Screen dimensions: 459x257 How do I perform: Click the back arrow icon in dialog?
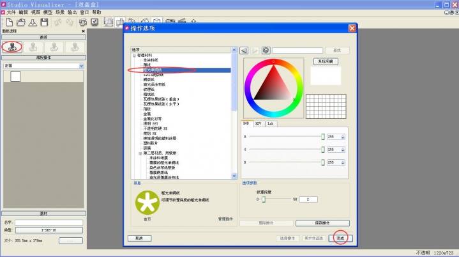pyautogui.click(x=244, y=50)
